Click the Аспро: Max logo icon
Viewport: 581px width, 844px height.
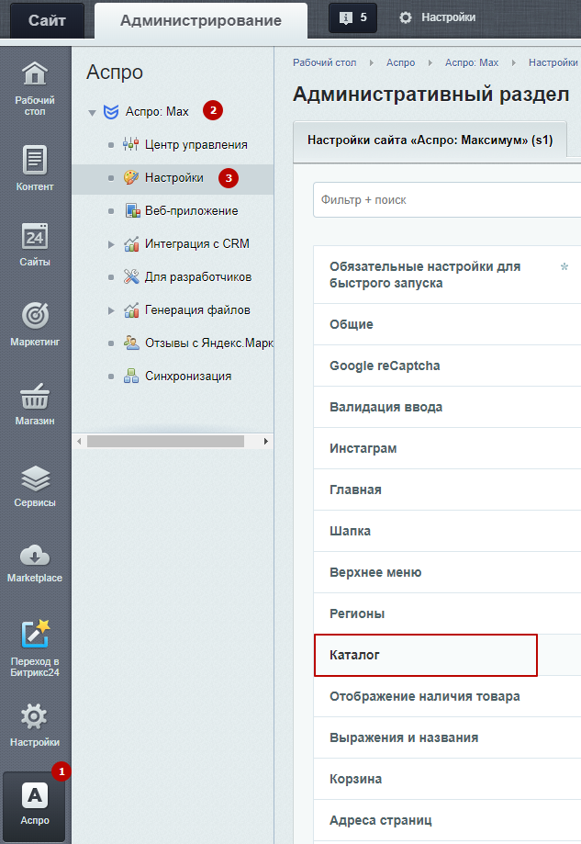111,111
